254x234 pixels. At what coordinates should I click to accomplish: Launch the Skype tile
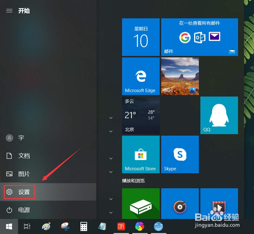(x=180, y=154)
